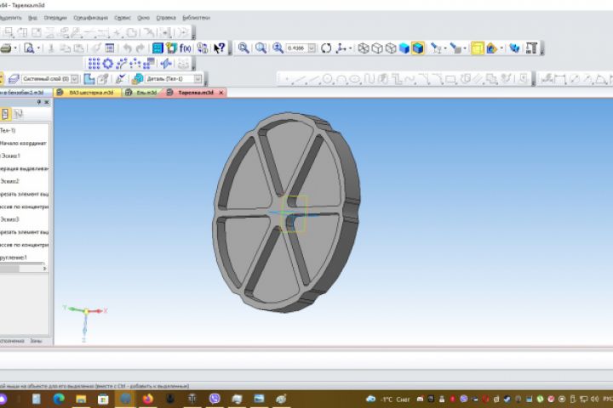Click the array along curve icon
The height and width of the screenshot is (408, 613).
[x=122, y=63]
